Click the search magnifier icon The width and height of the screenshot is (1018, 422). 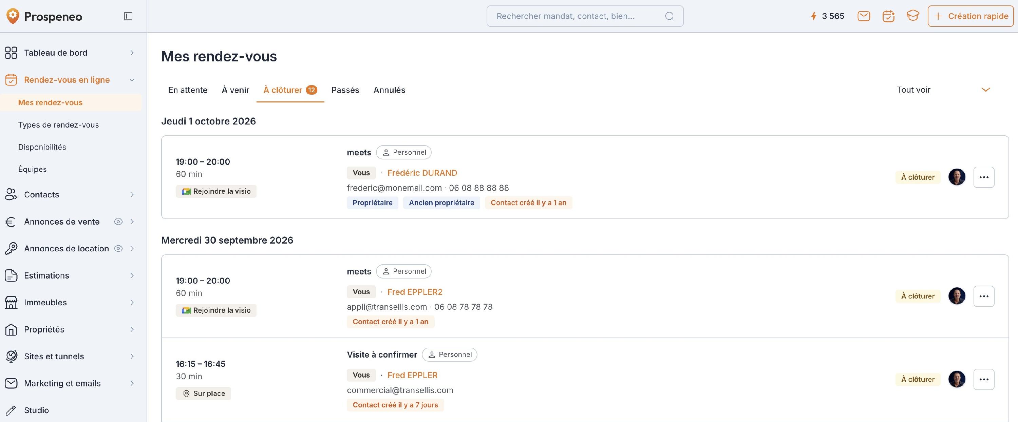pos(670,16)
